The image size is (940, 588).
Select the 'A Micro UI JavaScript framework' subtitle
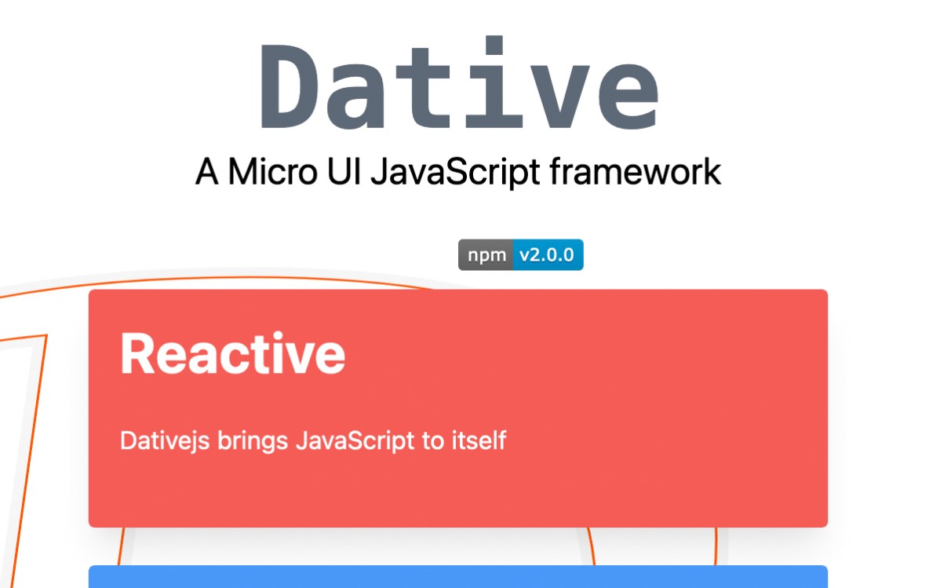coord(458,172)
